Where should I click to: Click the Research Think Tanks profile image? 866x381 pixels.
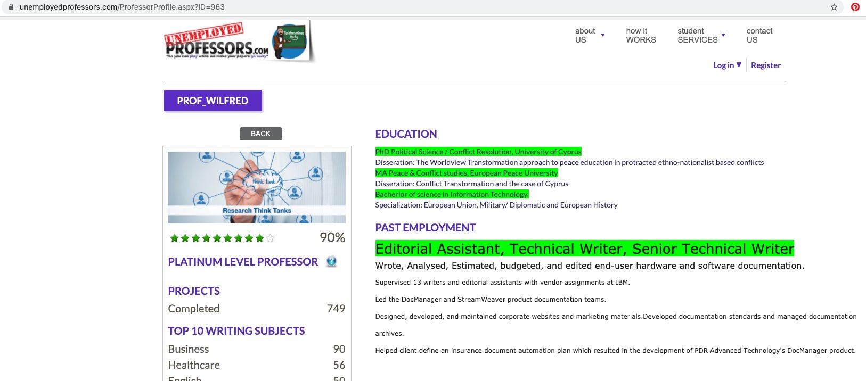[x=257, y=187]
